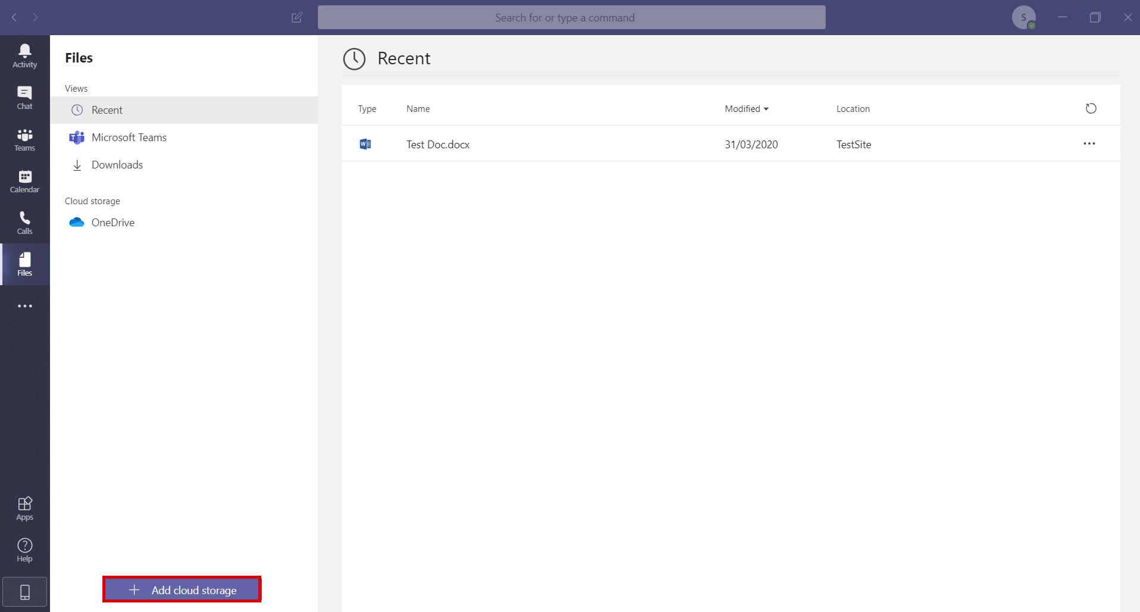The height and width of the screenshot is (612, 1140).
Task: Open the Help icon in sidebar
Action: click(24, 550)
